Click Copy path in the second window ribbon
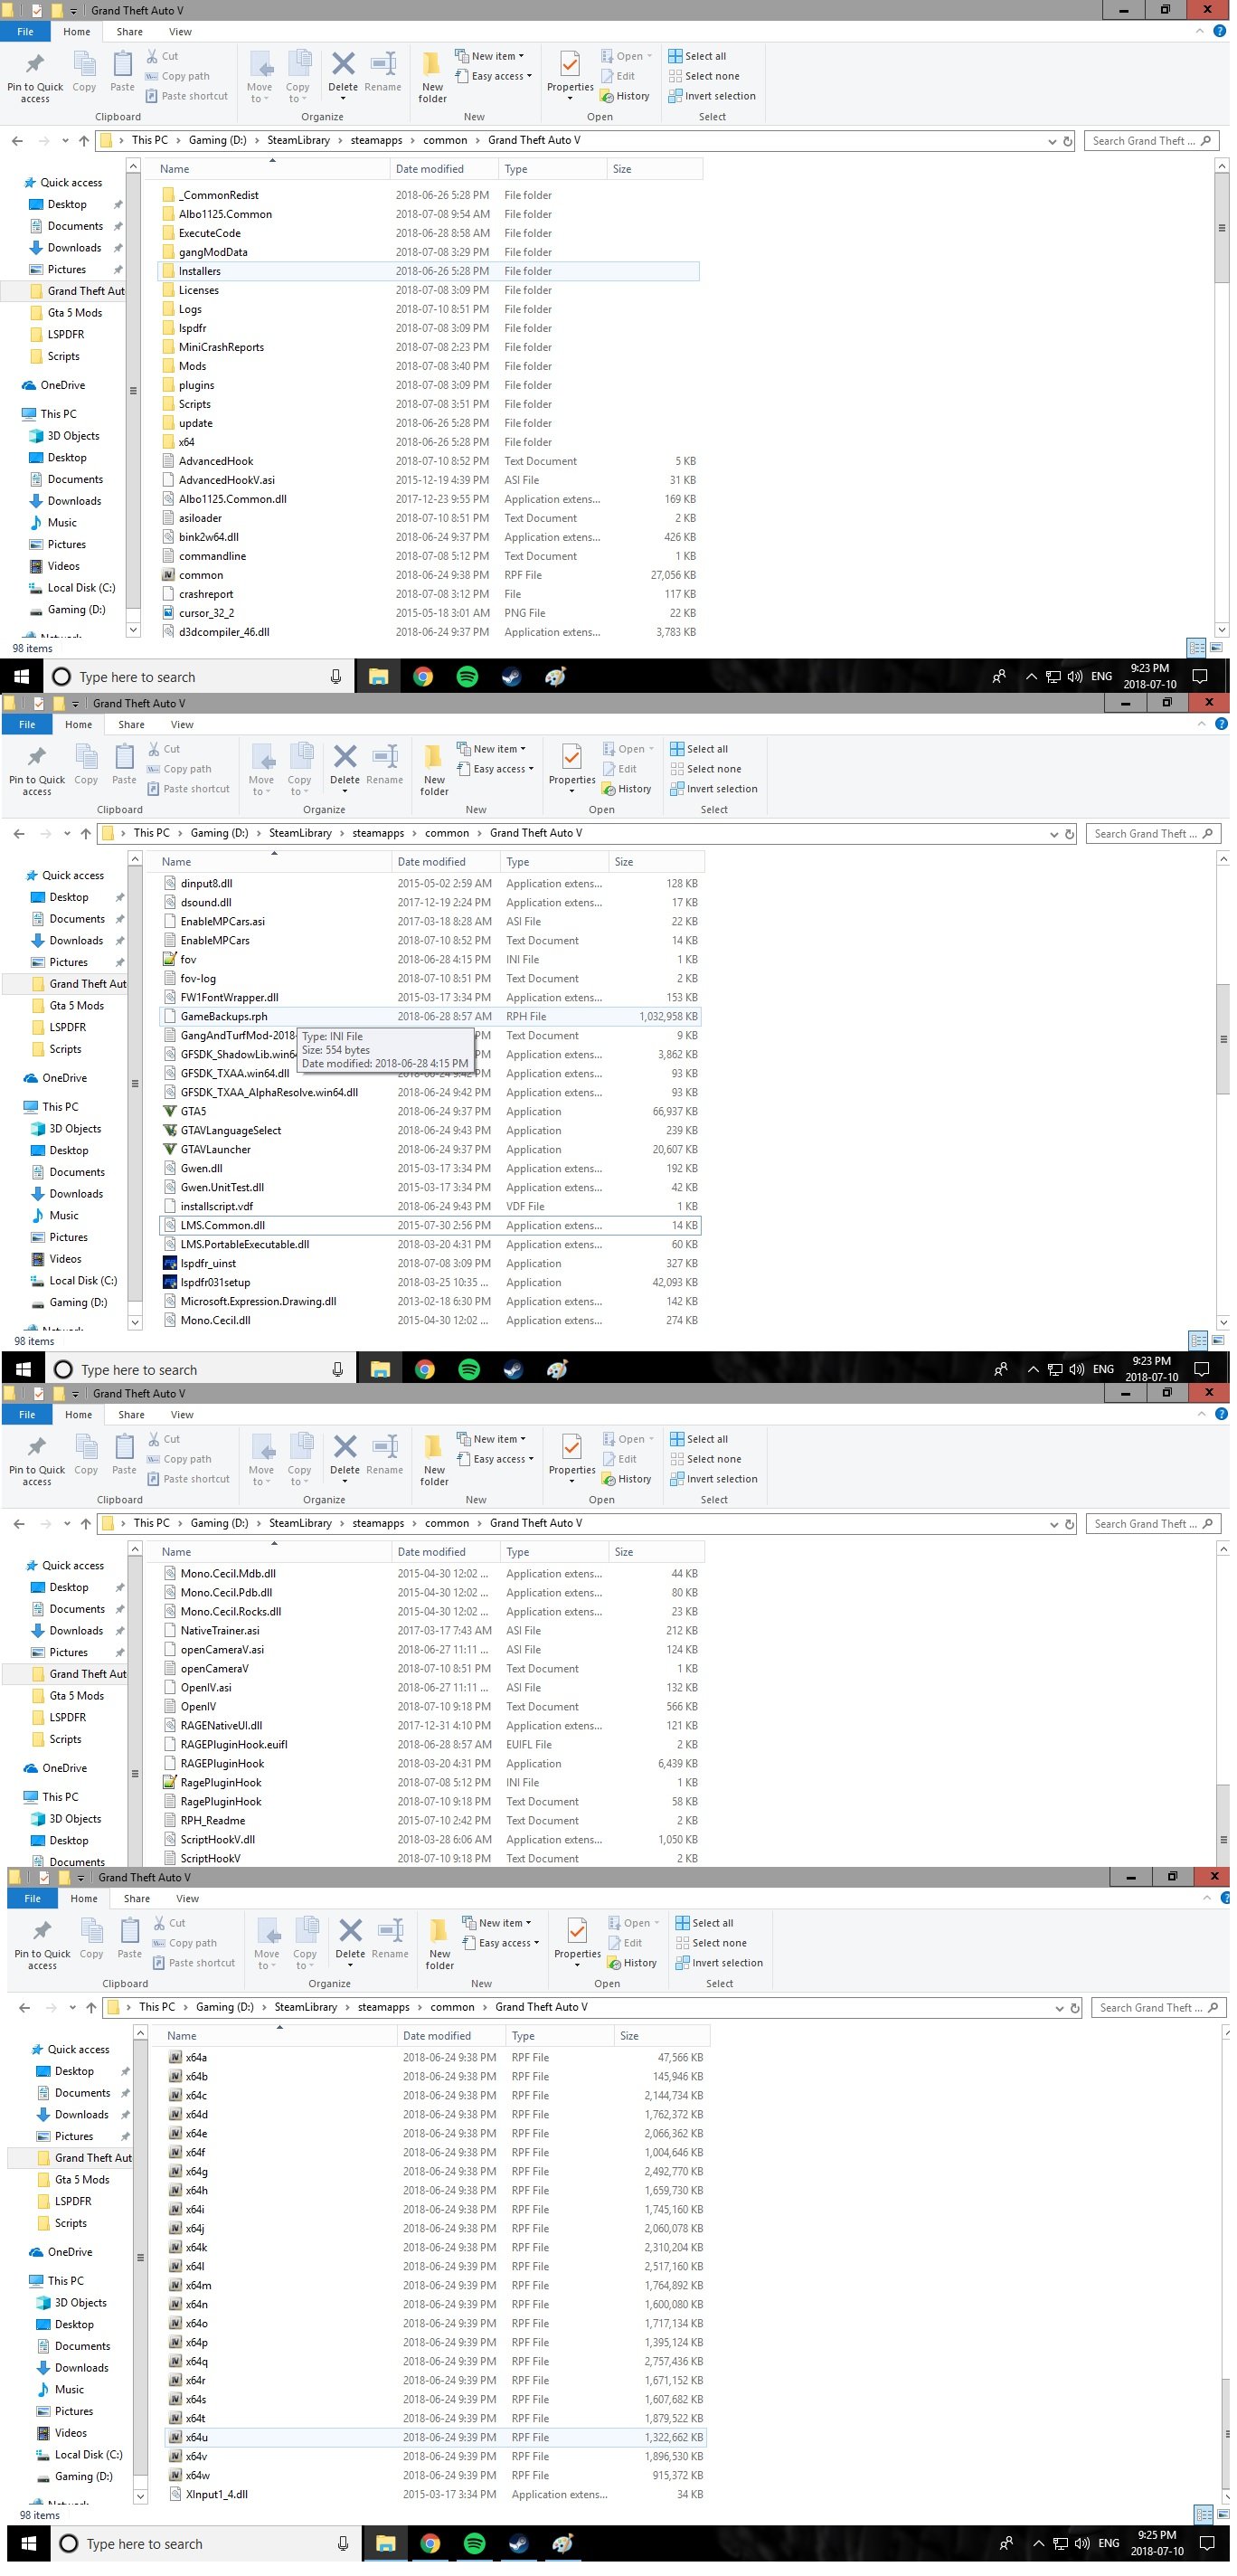This screenshot has height=2576, width=1237. [x=179, y=769]
